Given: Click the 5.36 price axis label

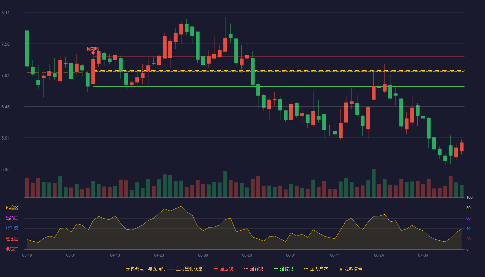Looking at the screenshot, I should pyautogui.click(x=6, y=170).
